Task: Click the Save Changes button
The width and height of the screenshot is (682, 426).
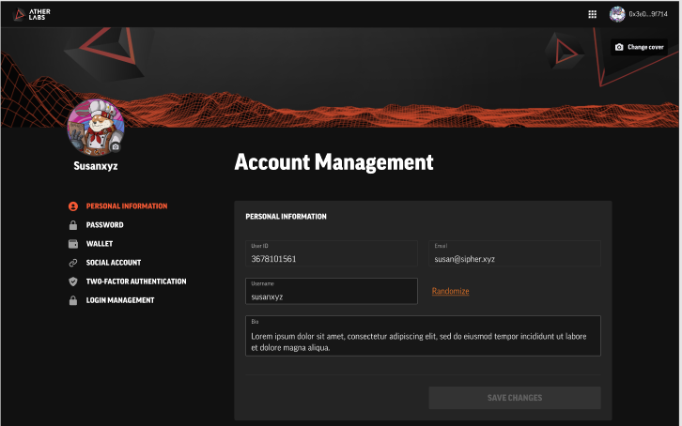Action: [514, 398]
